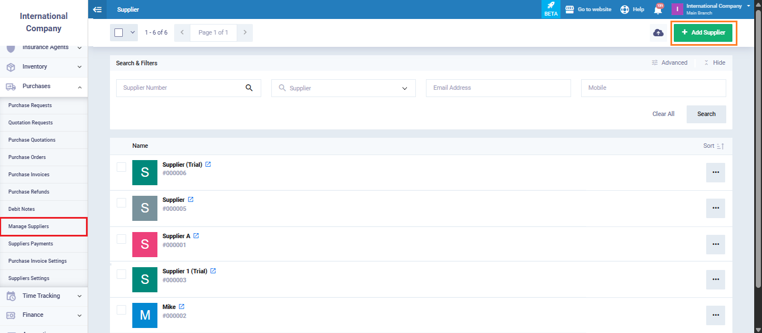Check the box next to Mike

(x=121, y=310)
